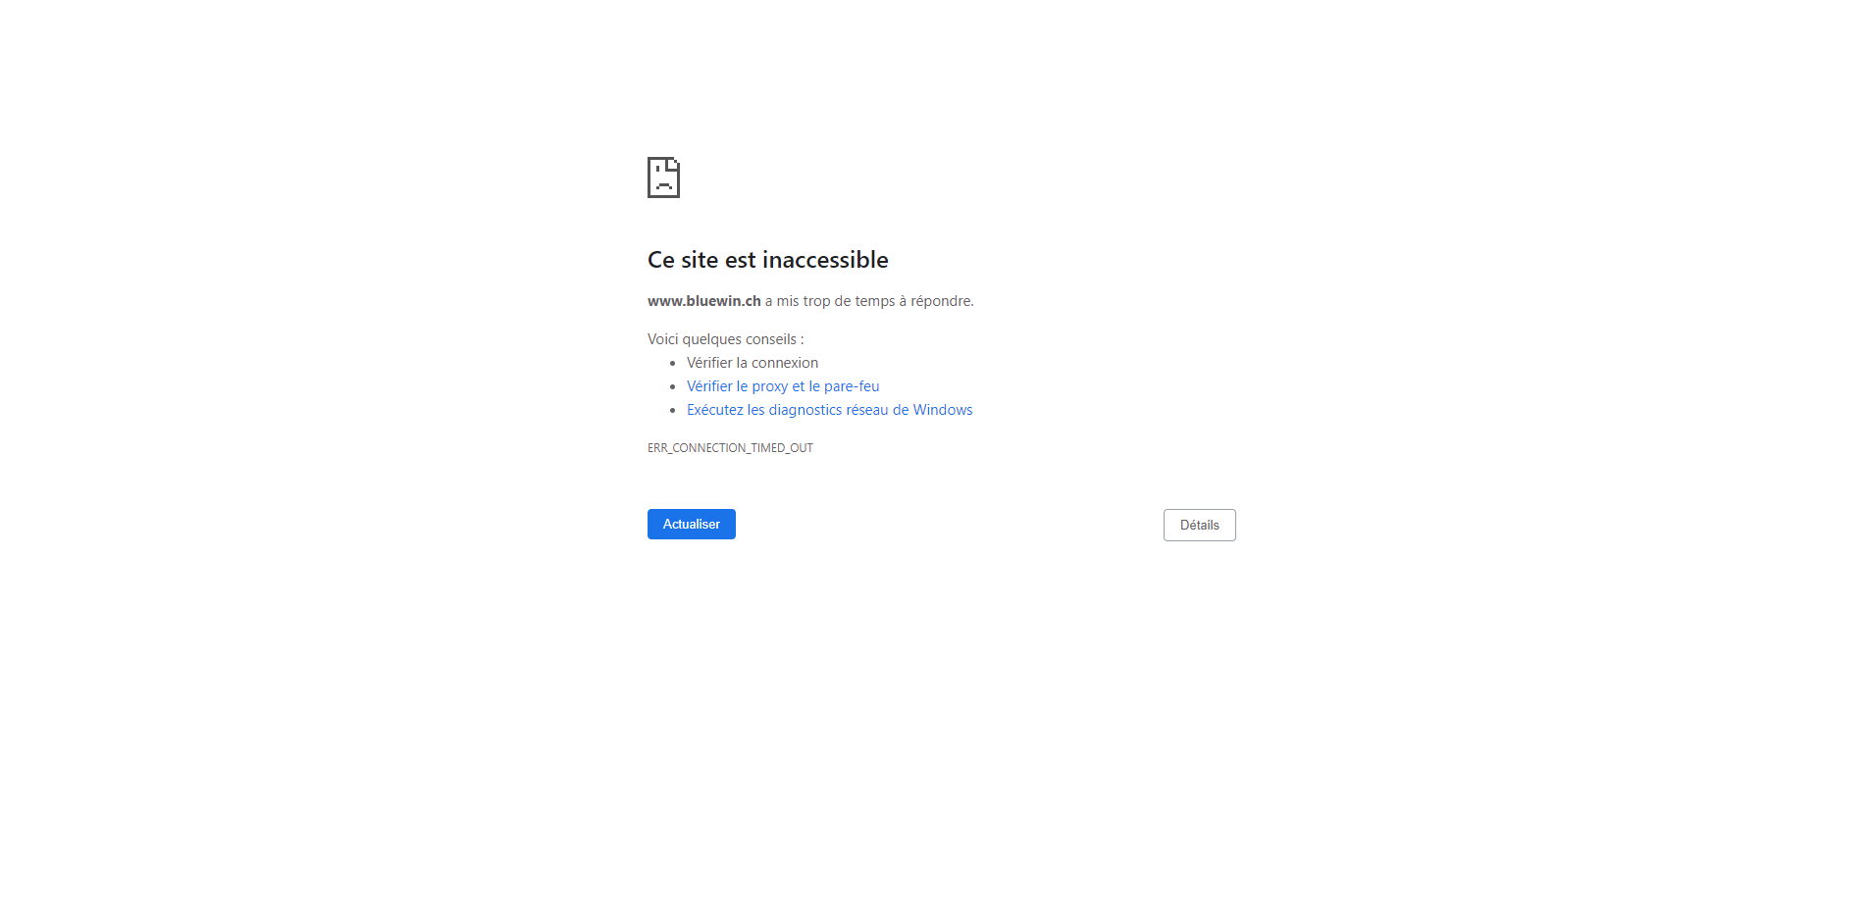Viewport: 1869px width, 912px height.
Task: Click the 'Ce site est inaccessible' heading
Action: point(768,260)
